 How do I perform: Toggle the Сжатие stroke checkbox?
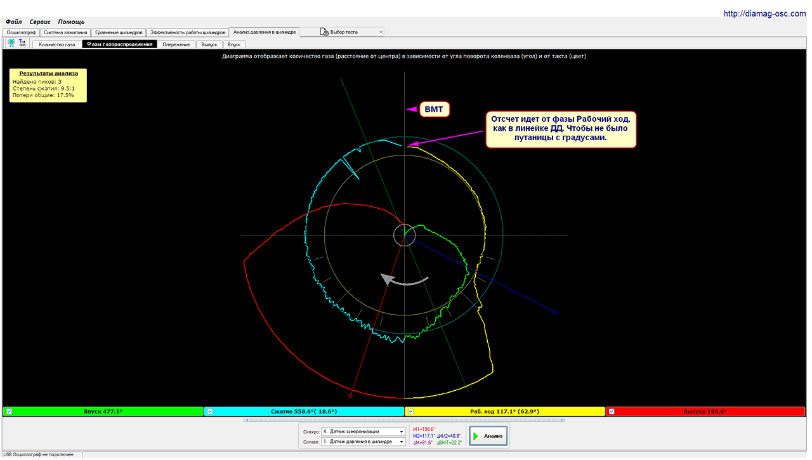tap(210, 411)
